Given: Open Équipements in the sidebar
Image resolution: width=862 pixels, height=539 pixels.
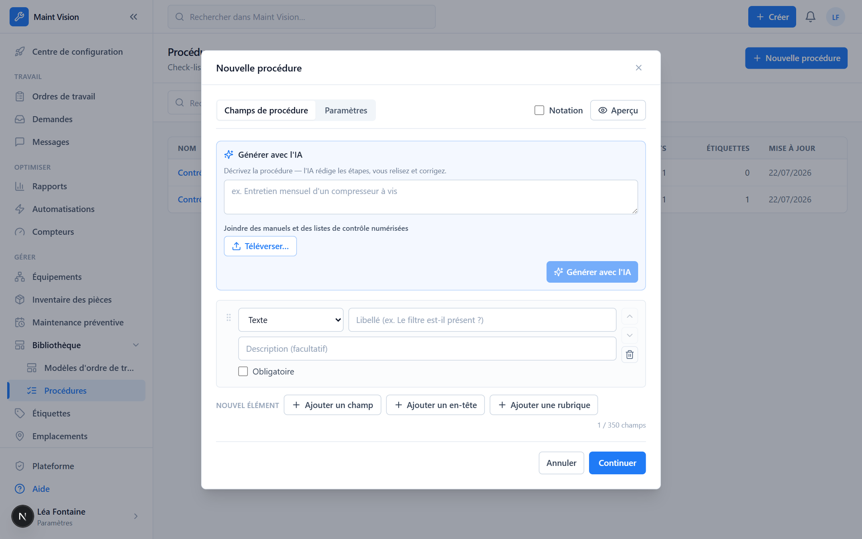Looking at the screenshot, I should tap(76, 277).
